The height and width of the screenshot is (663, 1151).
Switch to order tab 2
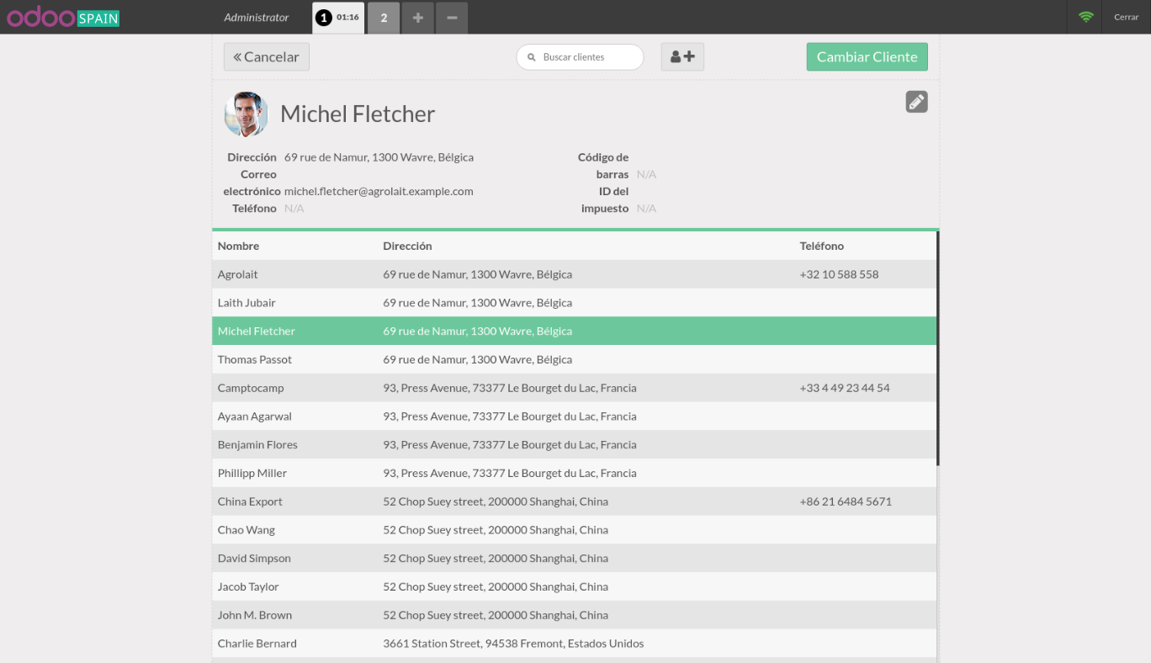pyautogui.click(x=384, y=17)
